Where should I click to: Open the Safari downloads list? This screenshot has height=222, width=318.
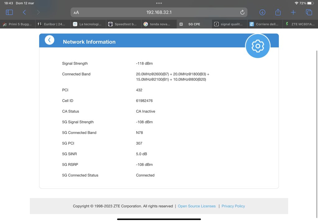click(262, 12)
